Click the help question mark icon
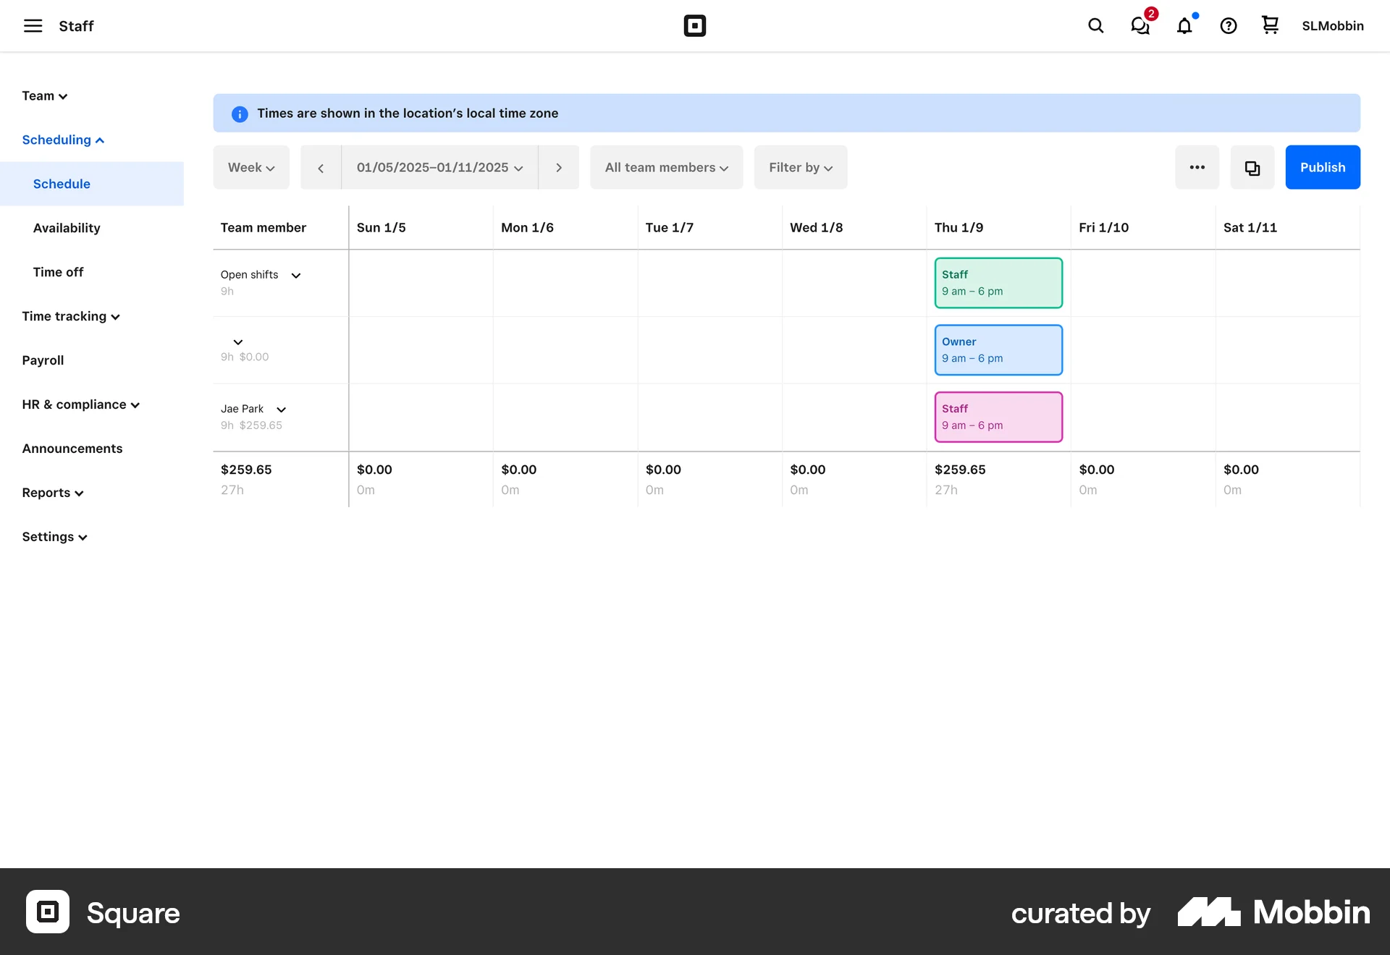Image resolution: width=1390 pixels, height=955 pixels. 1228,26
